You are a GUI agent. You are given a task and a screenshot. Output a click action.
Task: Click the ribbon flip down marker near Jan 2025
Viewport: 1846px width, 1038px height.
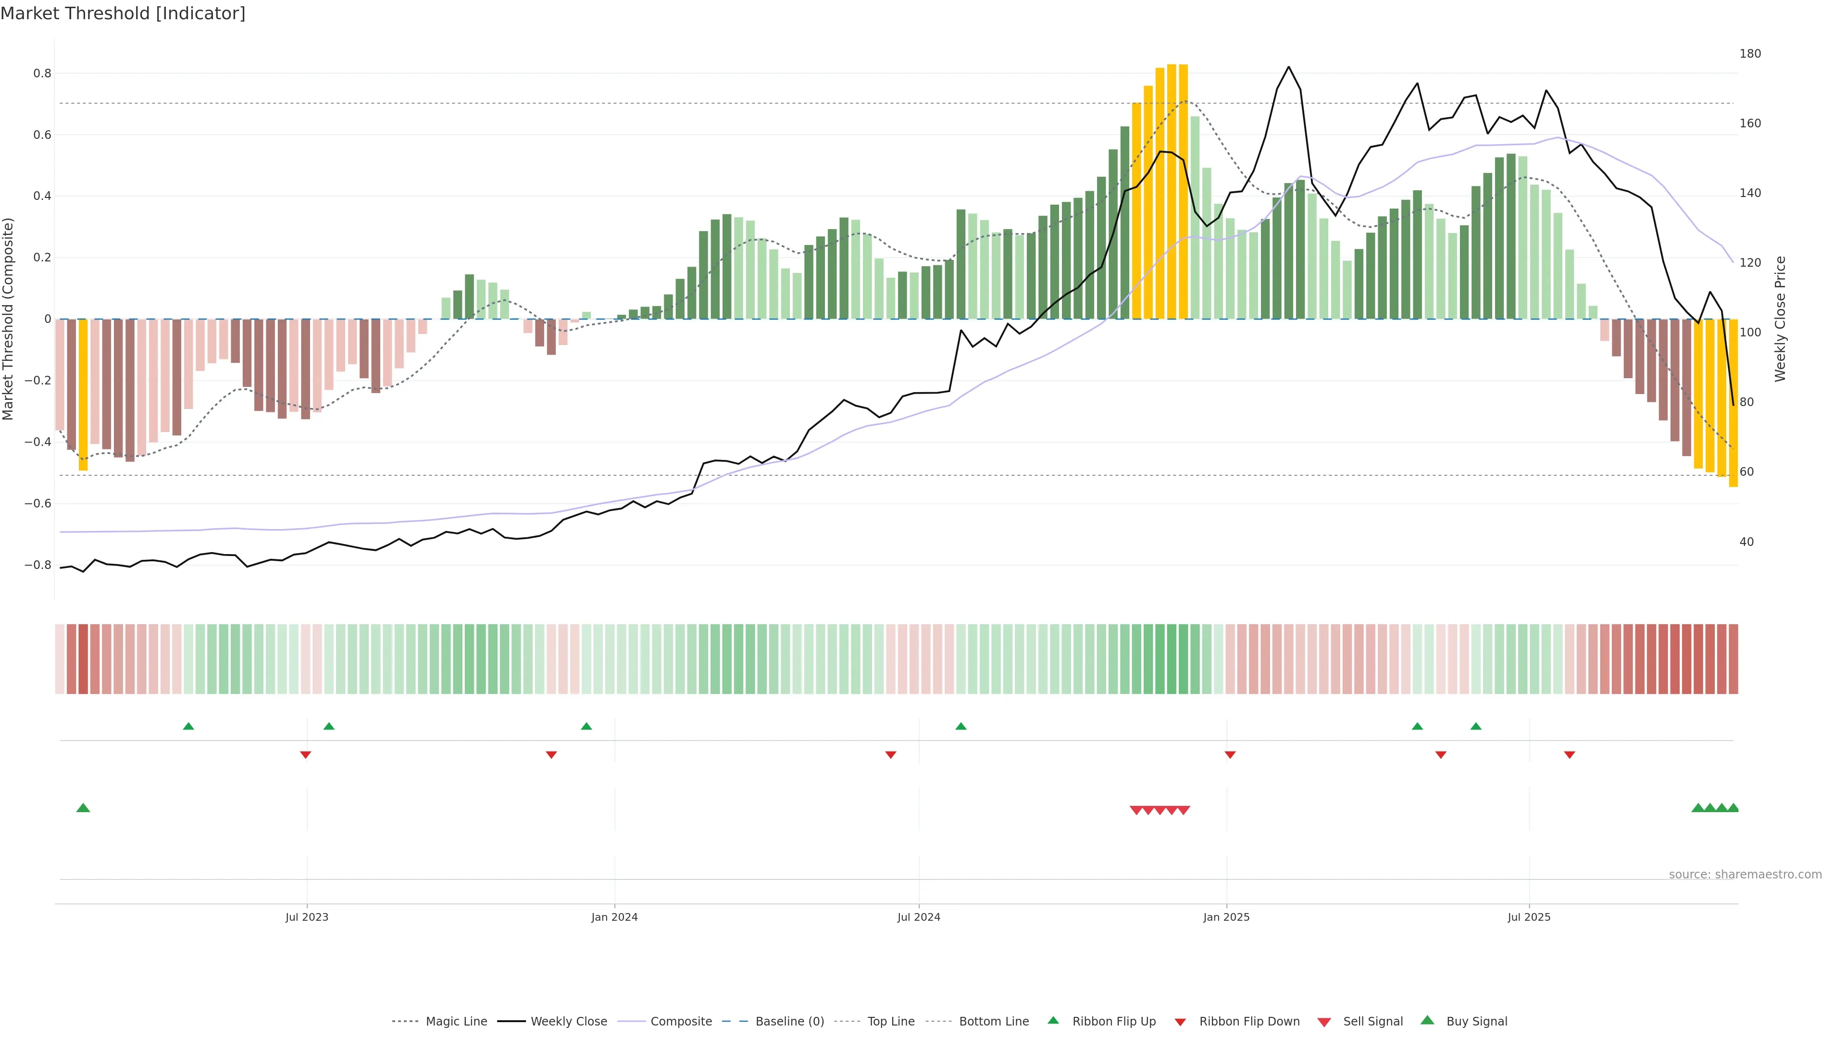(1230, 754)
